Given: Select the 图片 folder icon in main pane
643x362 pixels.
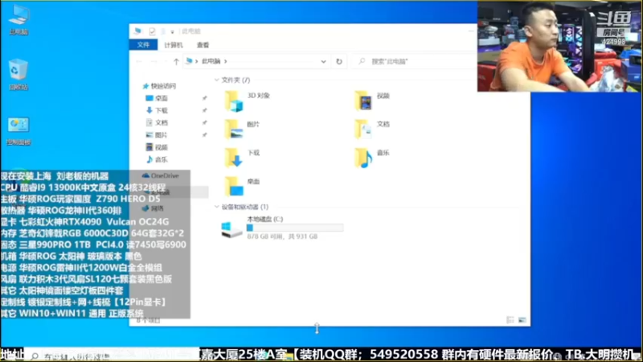Looking at the screenshot, I should click(234, 130).
